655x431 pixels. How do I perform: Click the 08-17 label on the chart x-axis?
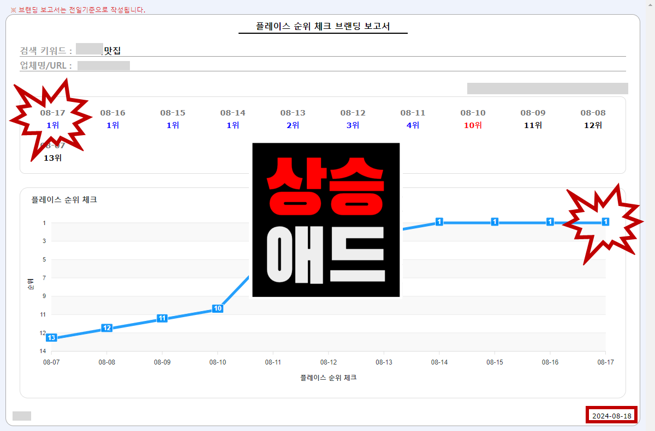tap(605, 362)
